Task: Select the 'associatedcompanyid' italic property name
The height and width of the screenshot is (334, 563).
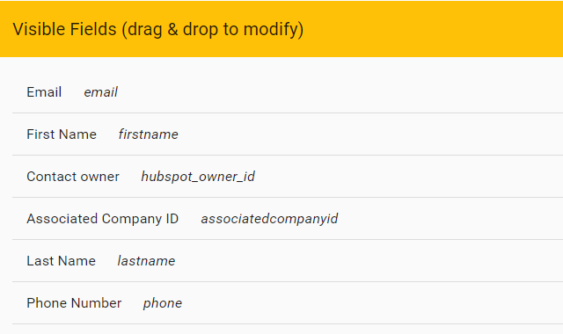Action: (x=269, y=219)
